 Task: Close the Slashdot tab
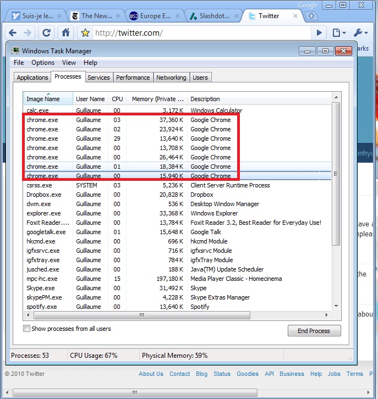coord(237,16)
